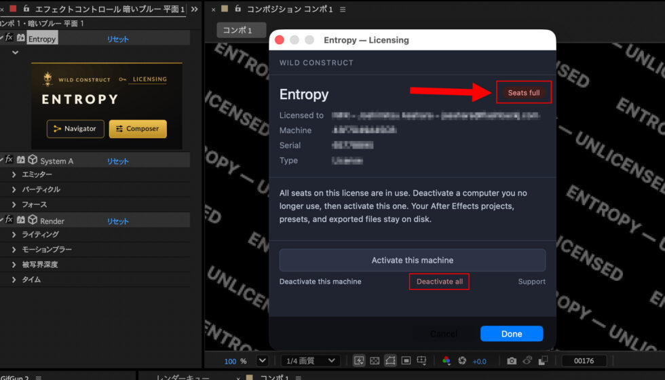Screen dimensions: 665x380
Task: Expand the タイム group
Action: [x=14, y=280]
